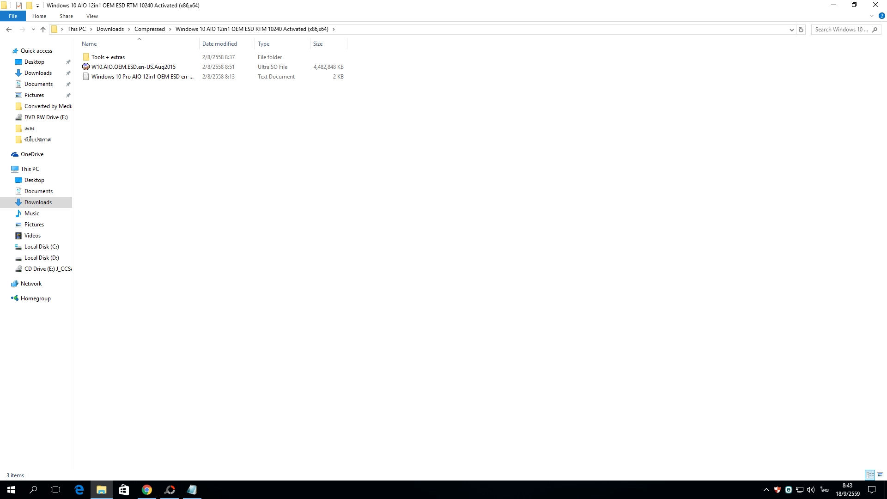
Task: Open Explorer Help icon
Action: 881,16
